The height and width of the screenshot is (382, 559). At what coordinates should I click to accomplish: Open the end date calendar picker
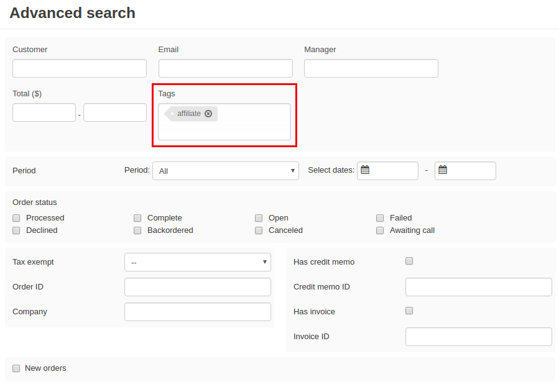[443, 170]
